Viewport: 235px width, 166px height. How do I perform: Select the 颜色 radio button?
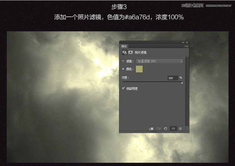click(x=123, y=69)
